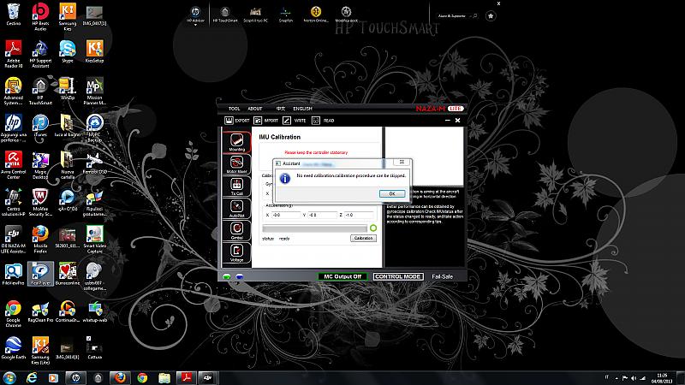The image size is (685, 385).
Task: Open the Motor Mixer section
Action: pyautogui.click(x=237, y=164)
